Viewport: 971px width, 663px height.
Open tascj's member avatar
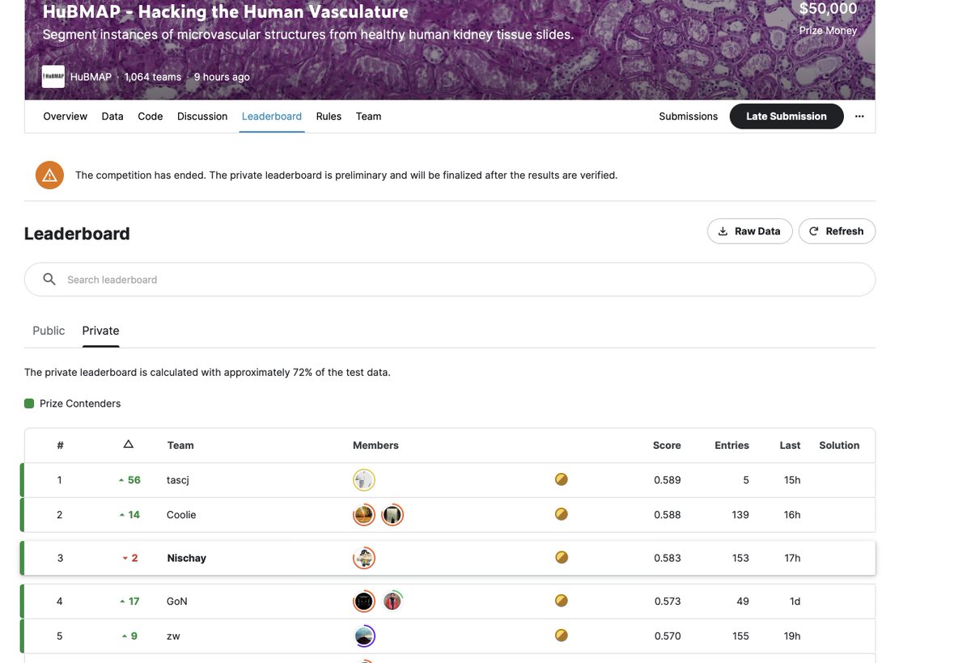point(364,480)
